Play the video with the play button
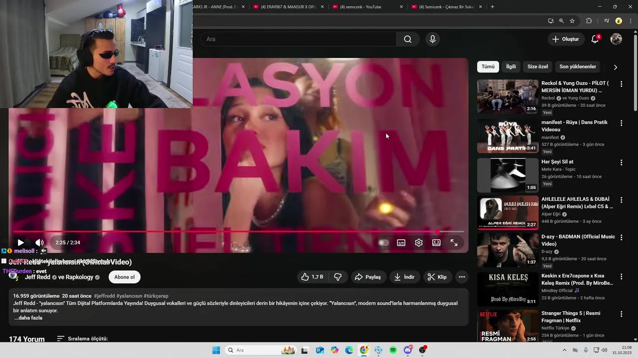 pyautogui.click(x=20, y=243)
